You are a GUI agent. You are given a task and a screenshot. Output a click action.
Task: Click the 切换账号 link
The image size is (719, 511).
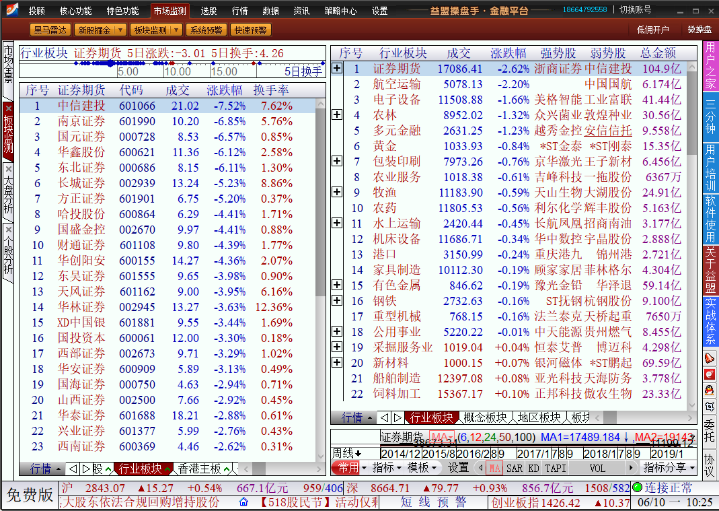click(635, 9)
